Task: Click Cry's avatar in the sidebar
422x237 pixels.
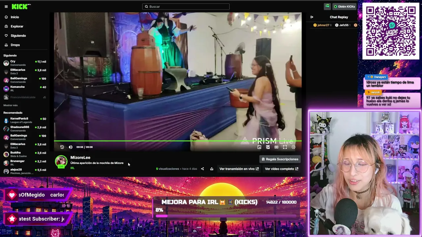Action: [x=6, y=63]
